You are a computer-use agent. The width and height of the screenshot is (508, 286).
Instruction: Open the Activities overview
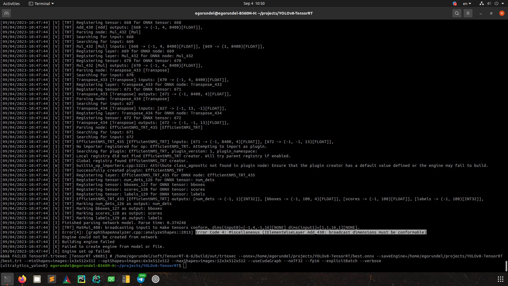(x=11, y=3)
